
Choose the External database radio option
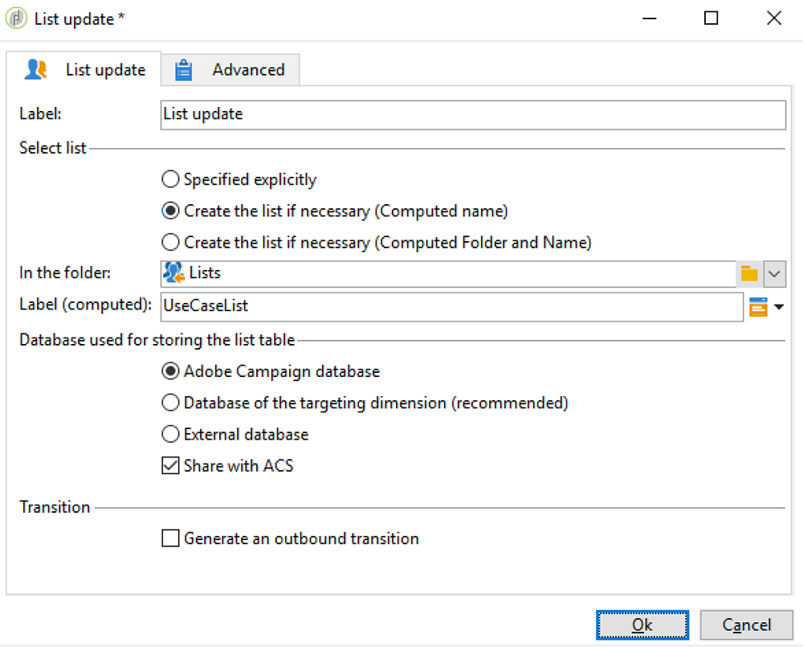(170, 434)
